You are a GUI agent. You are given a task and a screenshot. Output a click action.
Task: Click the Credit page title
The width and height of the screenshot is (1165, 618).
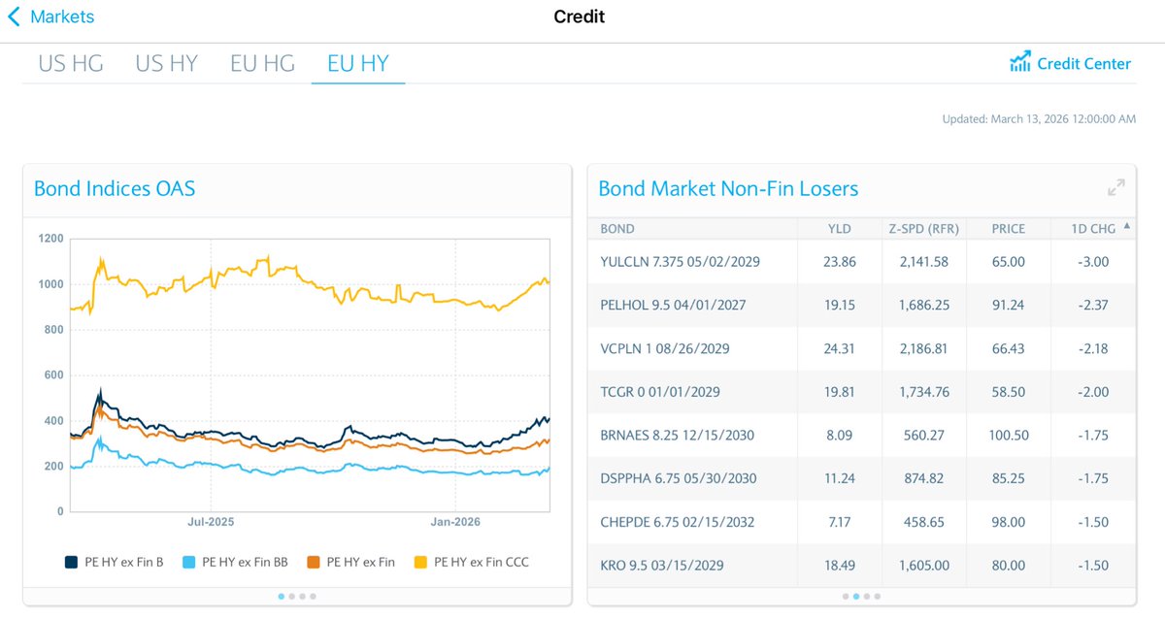click(x=579, y=16)
